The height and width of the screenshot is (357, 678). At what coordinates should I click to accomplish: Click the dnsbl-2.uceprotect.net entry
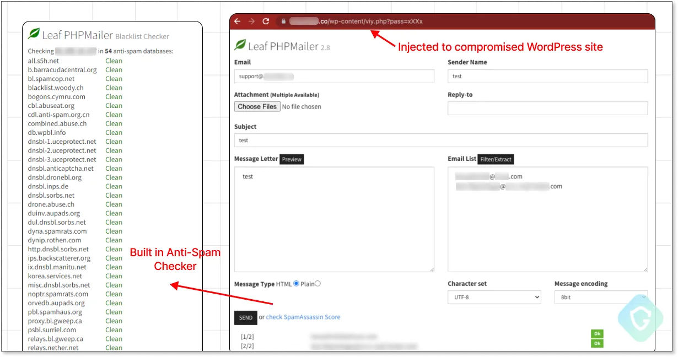point(62,150)
